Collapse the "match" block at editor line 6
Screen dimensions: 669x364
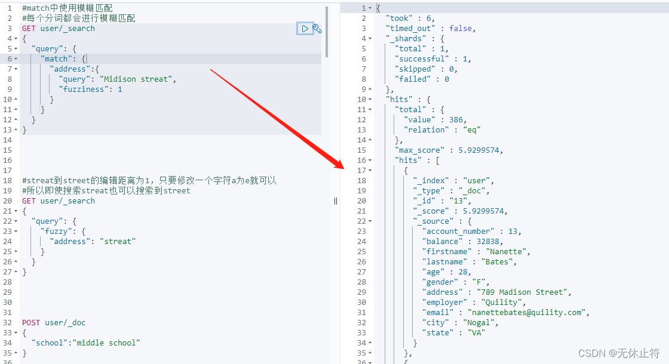pyautogui.click(x=16, y=59)
